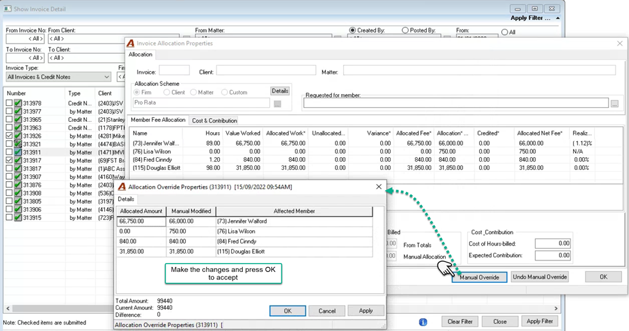Click OK in Invoice Allocation Properties
This screenshot has width=629, height=331.
tap(603, 277)
